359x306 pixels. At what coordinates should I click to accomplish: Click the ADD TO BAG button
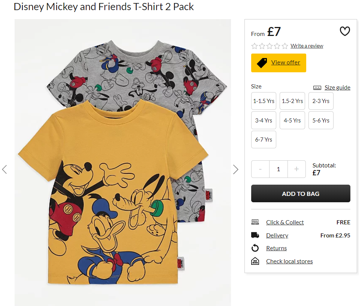pyautogui.click(x=301, y=194)
